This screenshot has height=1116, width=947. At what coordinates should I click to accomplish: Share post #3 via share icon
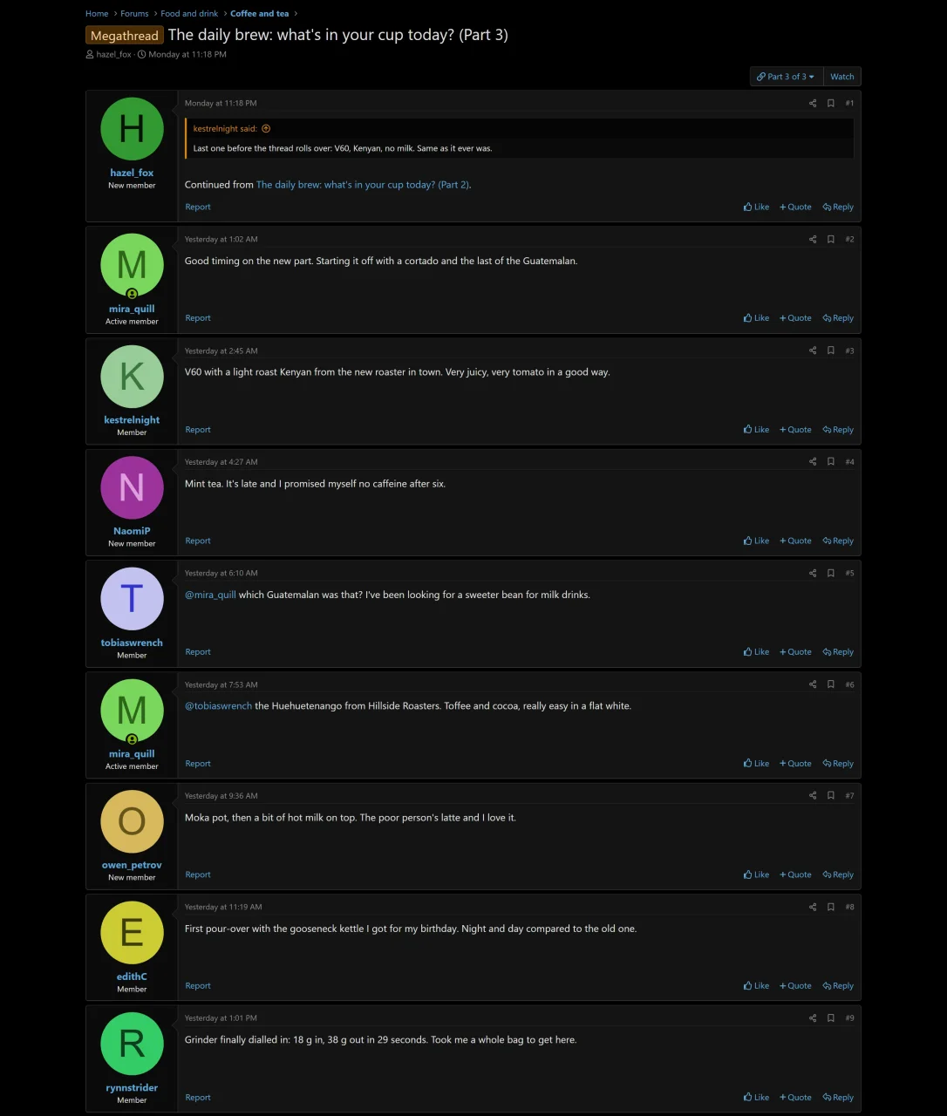tap(813, 350)
